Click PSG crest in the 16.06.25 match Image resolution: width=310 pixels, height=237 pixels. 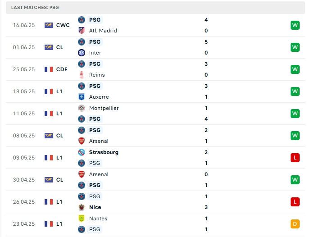(82, 20)
